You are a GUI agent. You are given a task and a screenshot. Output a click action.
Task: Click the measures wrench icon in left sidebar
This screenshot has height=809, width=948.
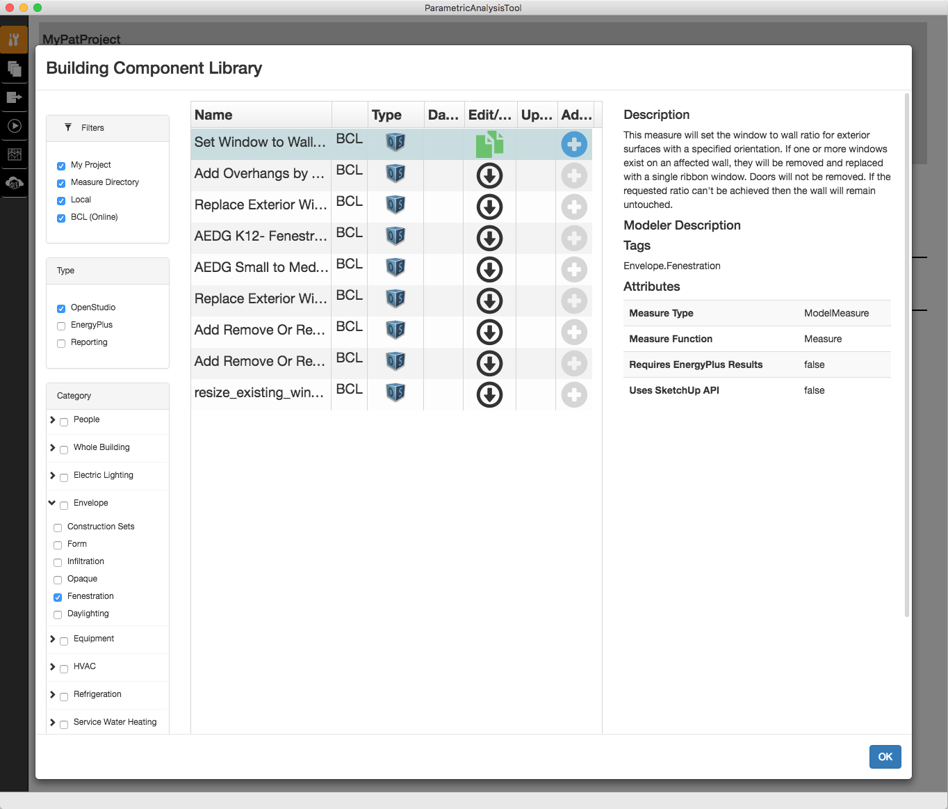tap(14, 40)
